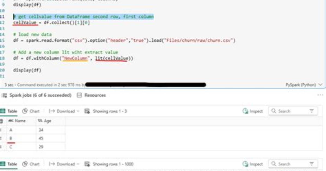Screen dimensions: 326x171
Task: Click the highlighted comment on line 11
Action: [84, 16]
